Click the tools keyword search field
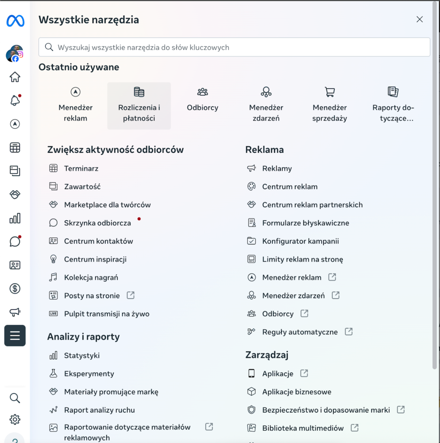This screenshot has height=443, width=440. pyautogui.click(x=234, y=47)
